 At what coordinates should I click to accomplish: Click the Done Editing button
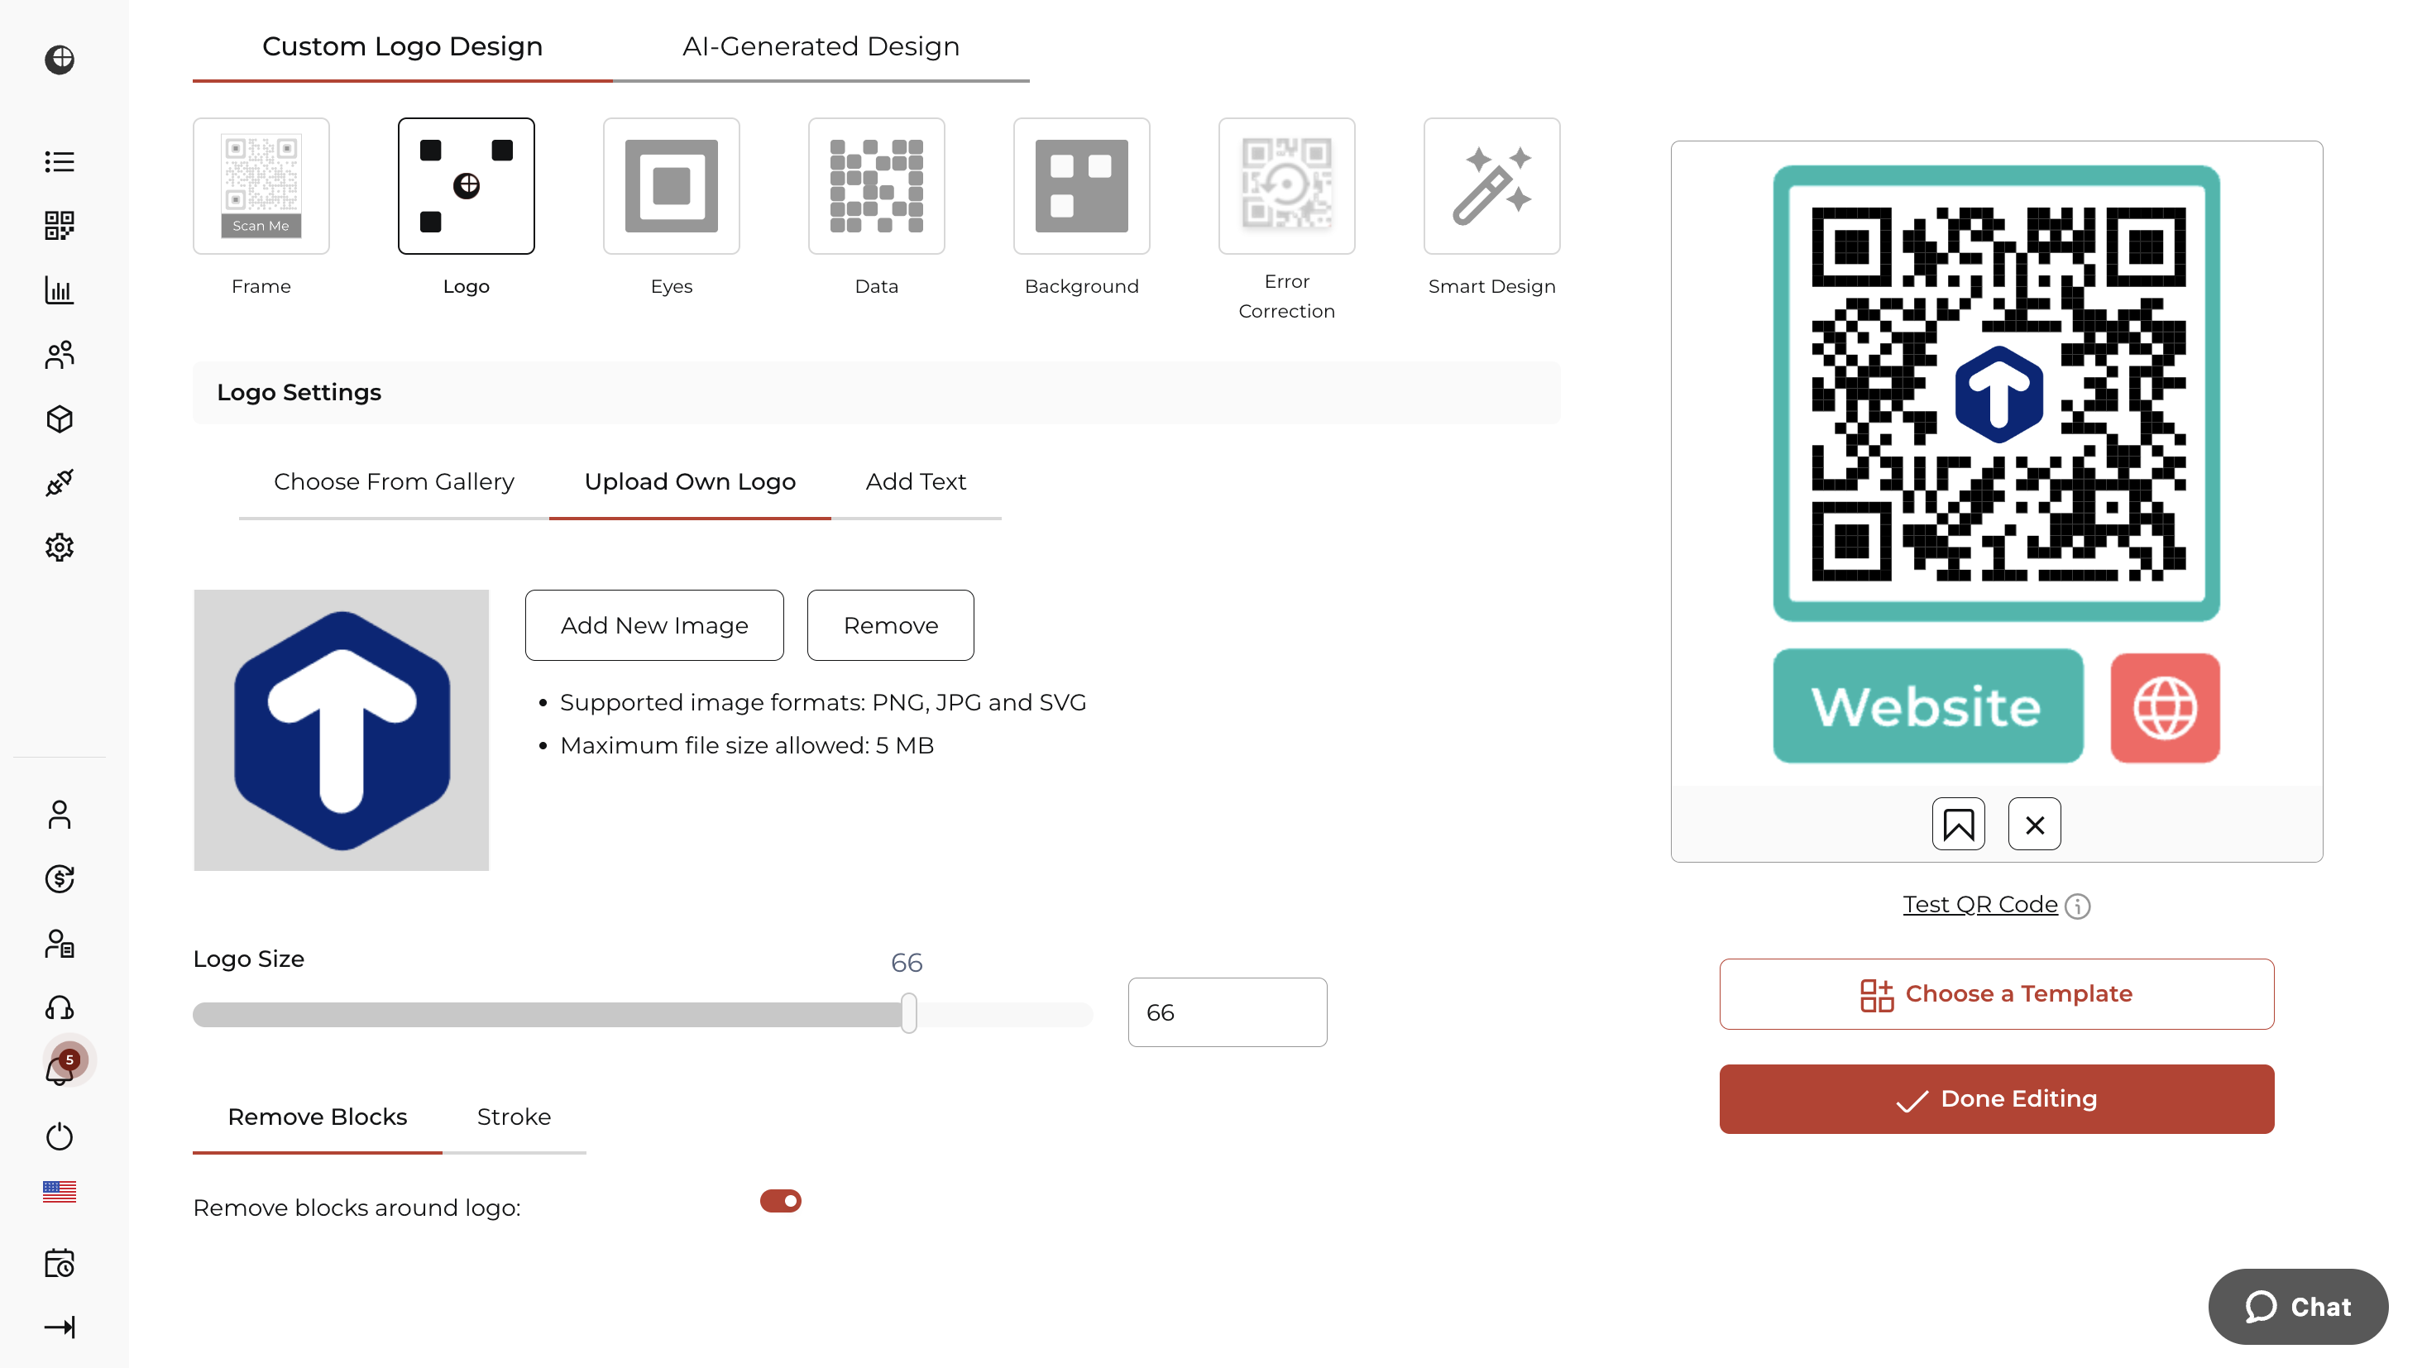[1996, 1099]
